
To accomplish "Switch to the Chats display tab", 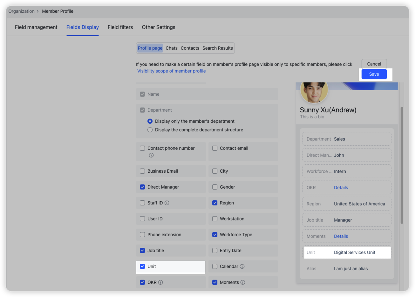I will (172, 48).
